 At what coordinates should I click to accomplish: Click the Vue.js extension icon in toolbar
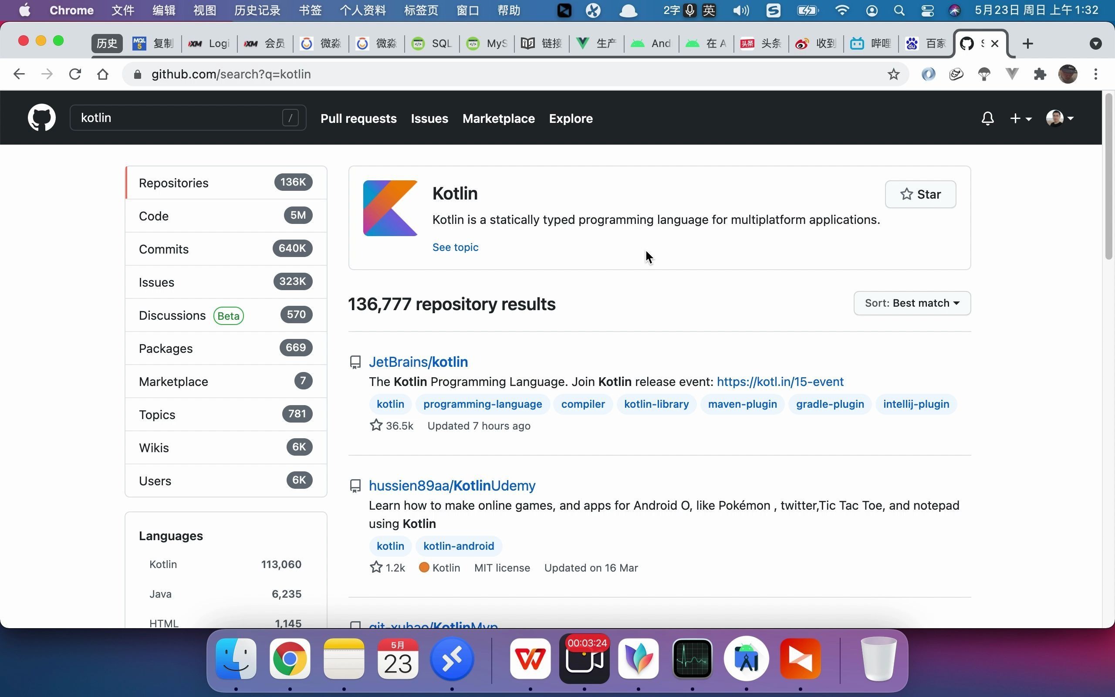[1011, 74]
